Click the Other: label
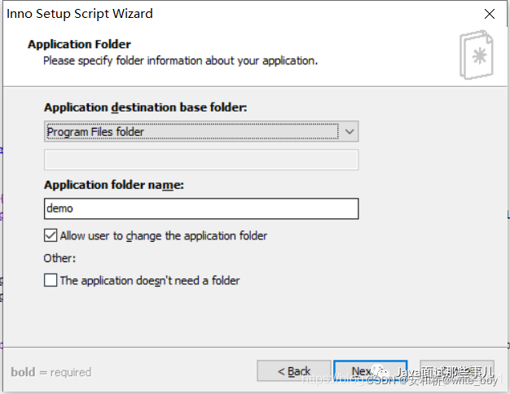Image resolution: width=510 pixels, height=394 pixels. point(59,258)
